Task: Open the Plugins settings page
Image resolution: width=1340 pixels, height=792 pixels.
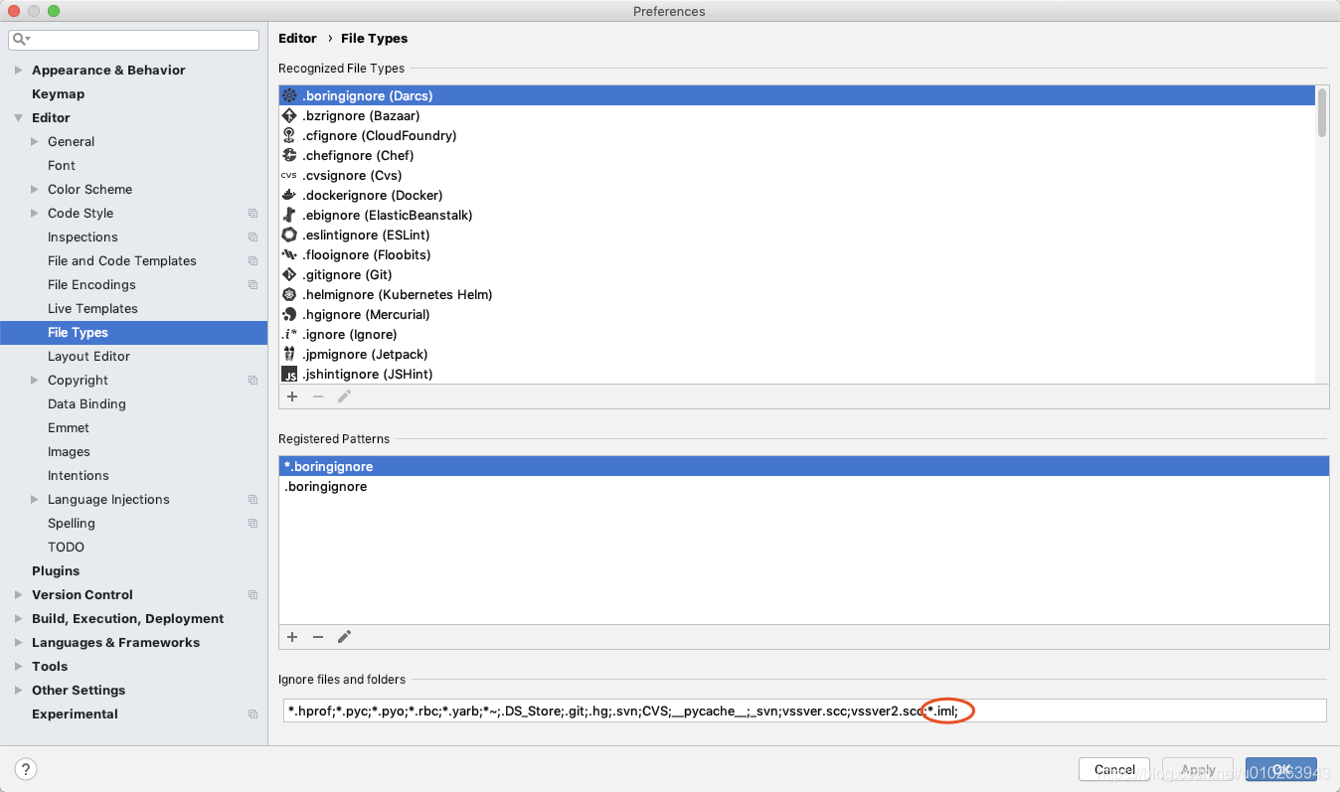Action: 56,570
